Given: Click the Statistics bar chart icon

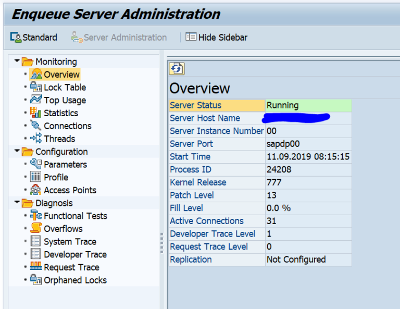Looking at the screenshot, I should pyautogui.click(x=36, y=113).
